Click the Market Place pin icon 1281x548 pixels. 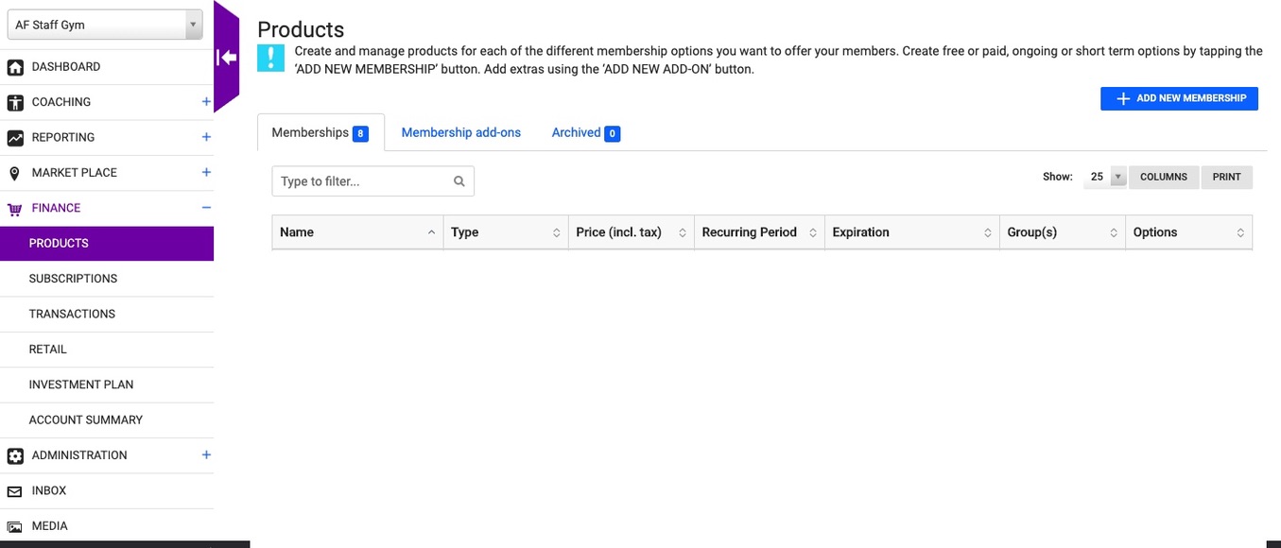click(x=14, y=173)
